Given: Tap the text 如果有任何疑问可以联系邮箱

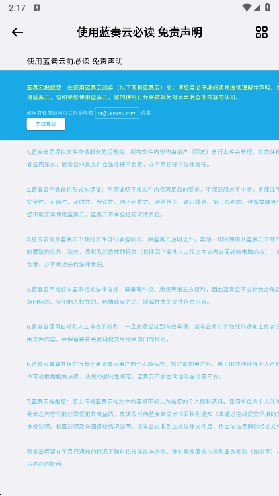Looking at the screenshot, I should (60, 113).
